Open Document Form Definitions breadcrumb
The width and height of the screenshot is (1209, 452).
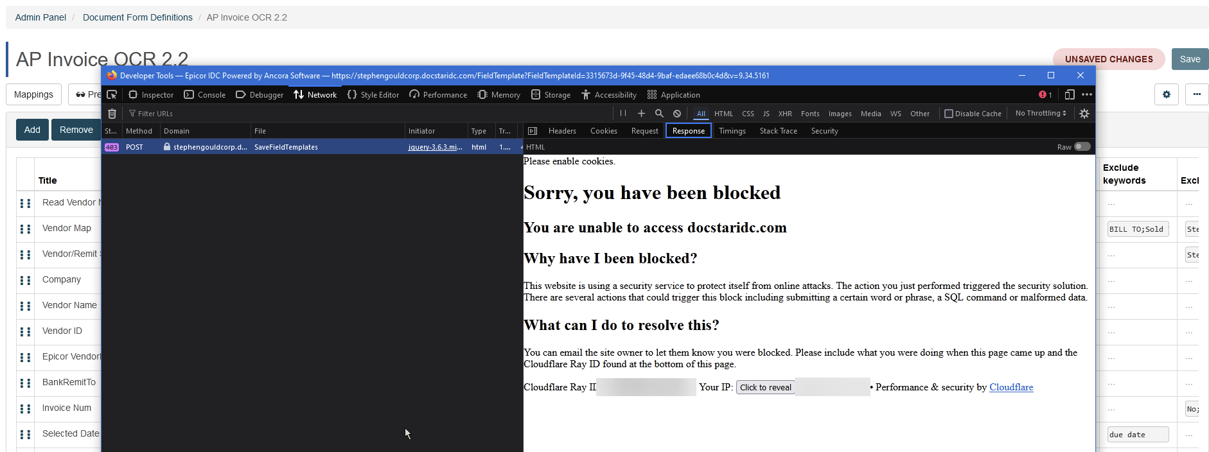(x=137, y=17)
